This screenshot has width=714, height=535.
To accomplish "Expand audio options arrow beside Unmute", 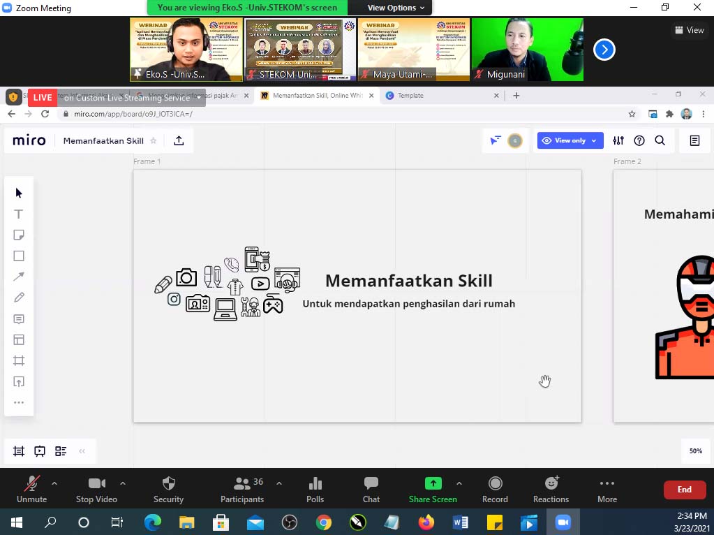I will click(x=54, y=483).
